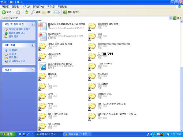Collapse the 기타 위치 panel
Viewport: 183px width, 137px height.
pyautogui.click(x=33, y=45)
